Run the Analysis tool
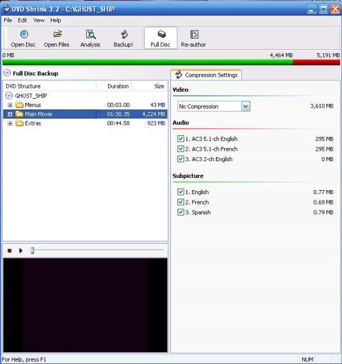 [x=90, y=38]
